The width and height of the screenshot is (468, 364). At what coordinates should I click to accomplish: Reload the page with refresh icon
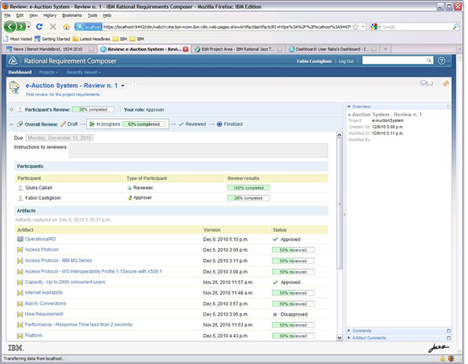point(39,27)
